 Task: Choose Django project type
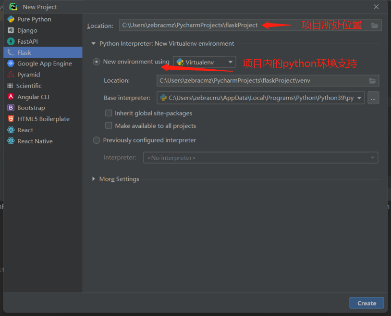pyautogui.click(x=43, y=30)
